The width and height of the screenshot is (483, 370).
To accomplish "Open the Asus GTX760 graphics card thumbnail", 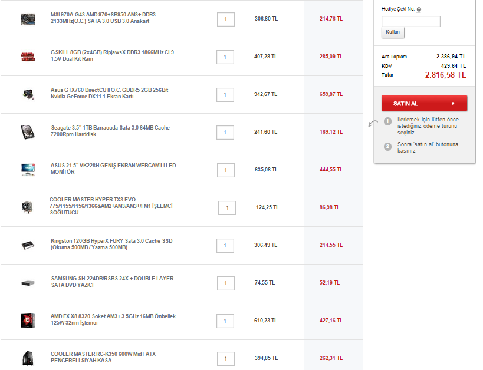I will (28, 94).
